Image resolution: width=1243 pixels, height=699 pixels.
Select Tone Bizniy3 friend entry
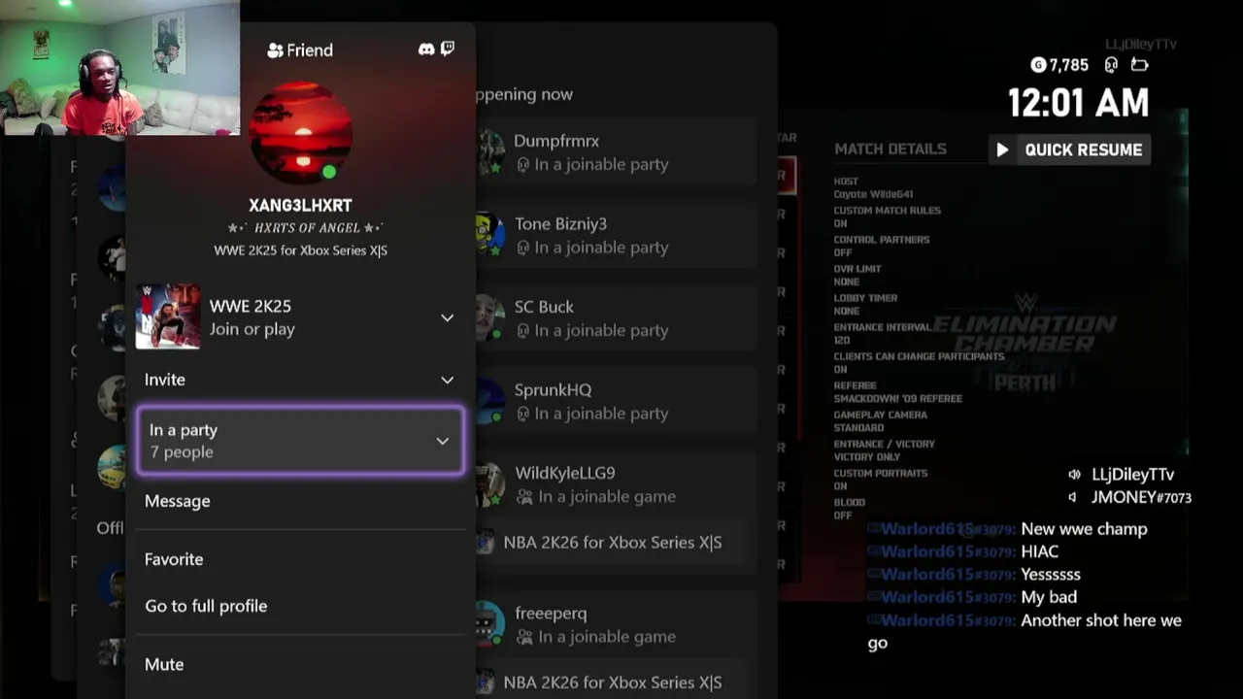616,235
